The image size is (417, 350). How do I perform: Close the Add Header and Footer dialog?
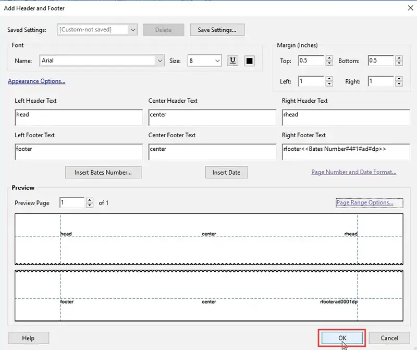tap(410, 8)
